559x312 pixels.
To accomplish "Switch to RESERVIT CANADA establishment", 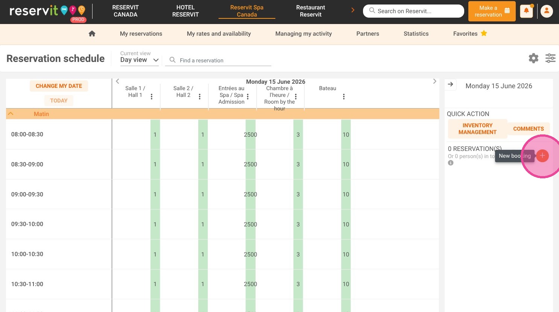I will 126,11.
